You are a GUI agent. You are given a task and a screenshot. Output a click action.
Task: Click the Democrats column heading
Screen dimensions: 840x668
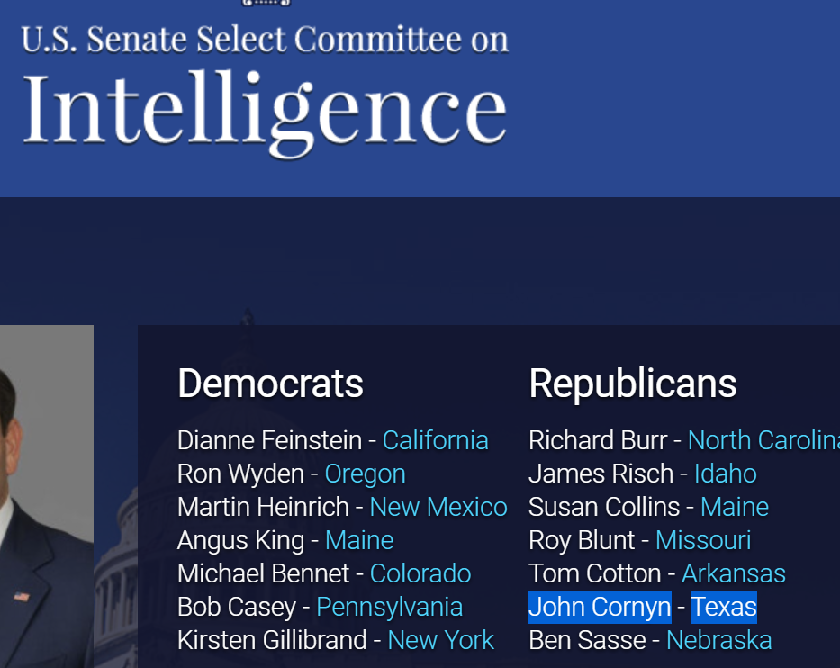270,384
